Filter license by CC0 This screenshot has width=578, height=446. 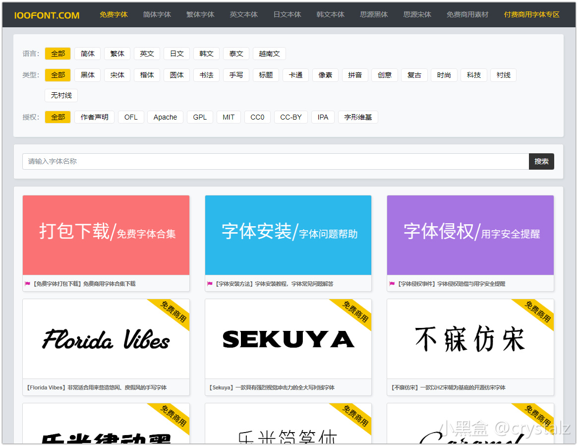tap(257, 117)
